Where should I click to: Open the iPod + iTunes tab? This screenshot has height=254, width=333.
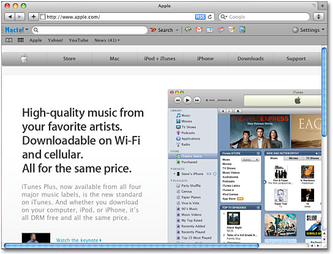click(160, 59)
